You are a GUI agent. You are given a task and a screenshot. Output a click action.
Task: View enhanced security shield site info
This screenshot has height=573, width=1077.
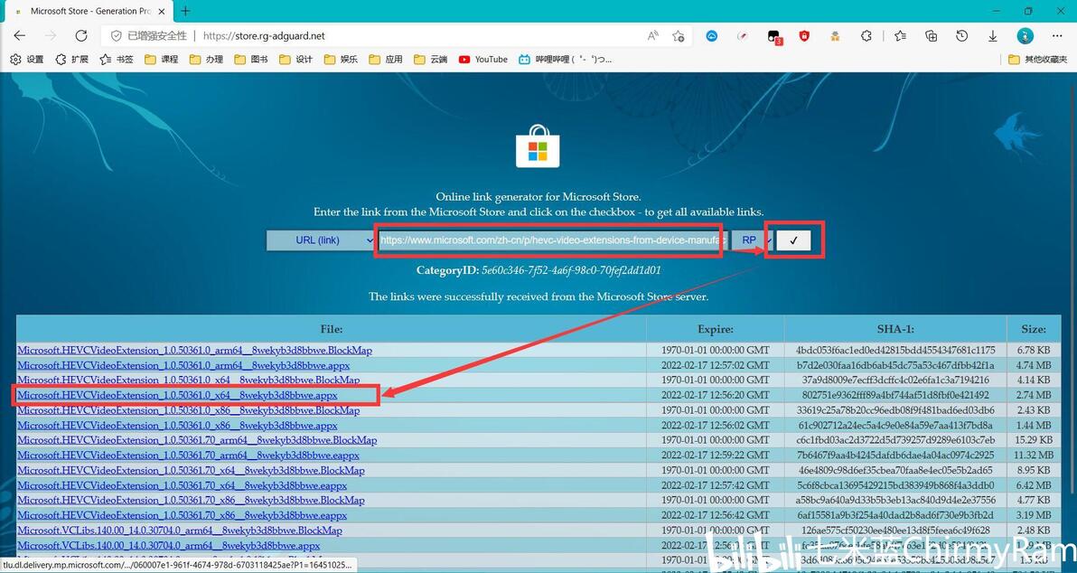(x=116, y=36)
